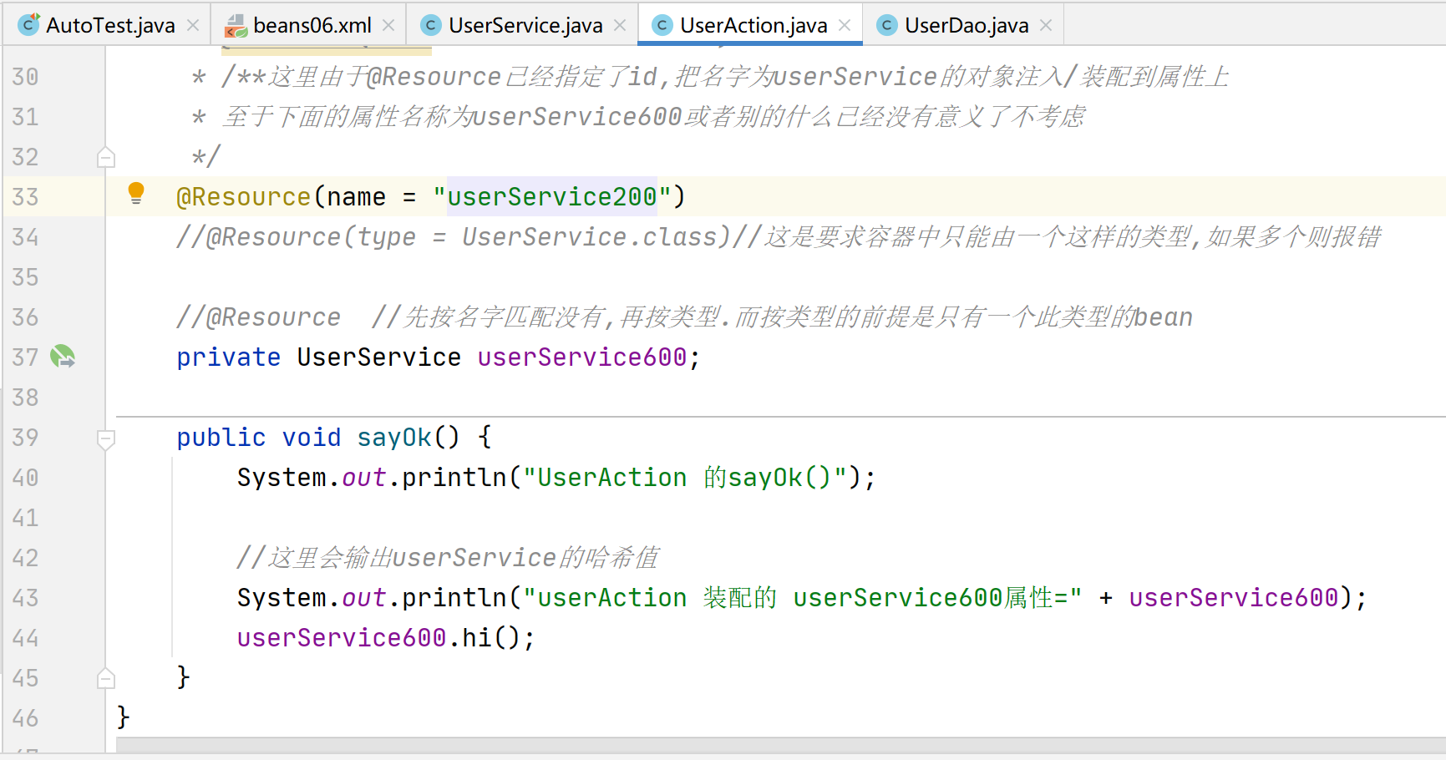Click the userService600 variable at end of line 43
1446x760 pixels.
coord(1234,598)
